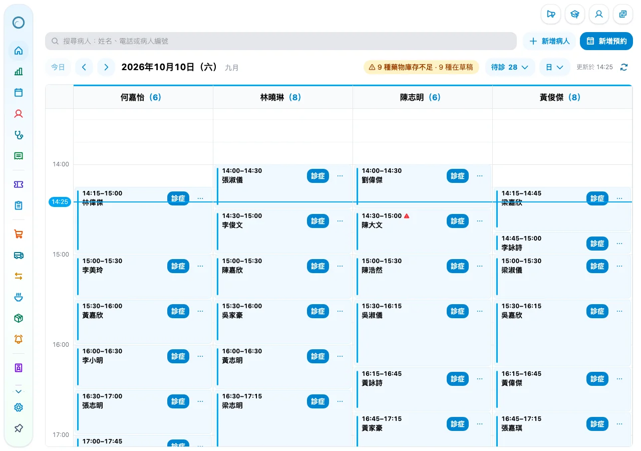Click the switch icon in top-right corner
This screenshot has width=641, height=451.
click(623, 14)
